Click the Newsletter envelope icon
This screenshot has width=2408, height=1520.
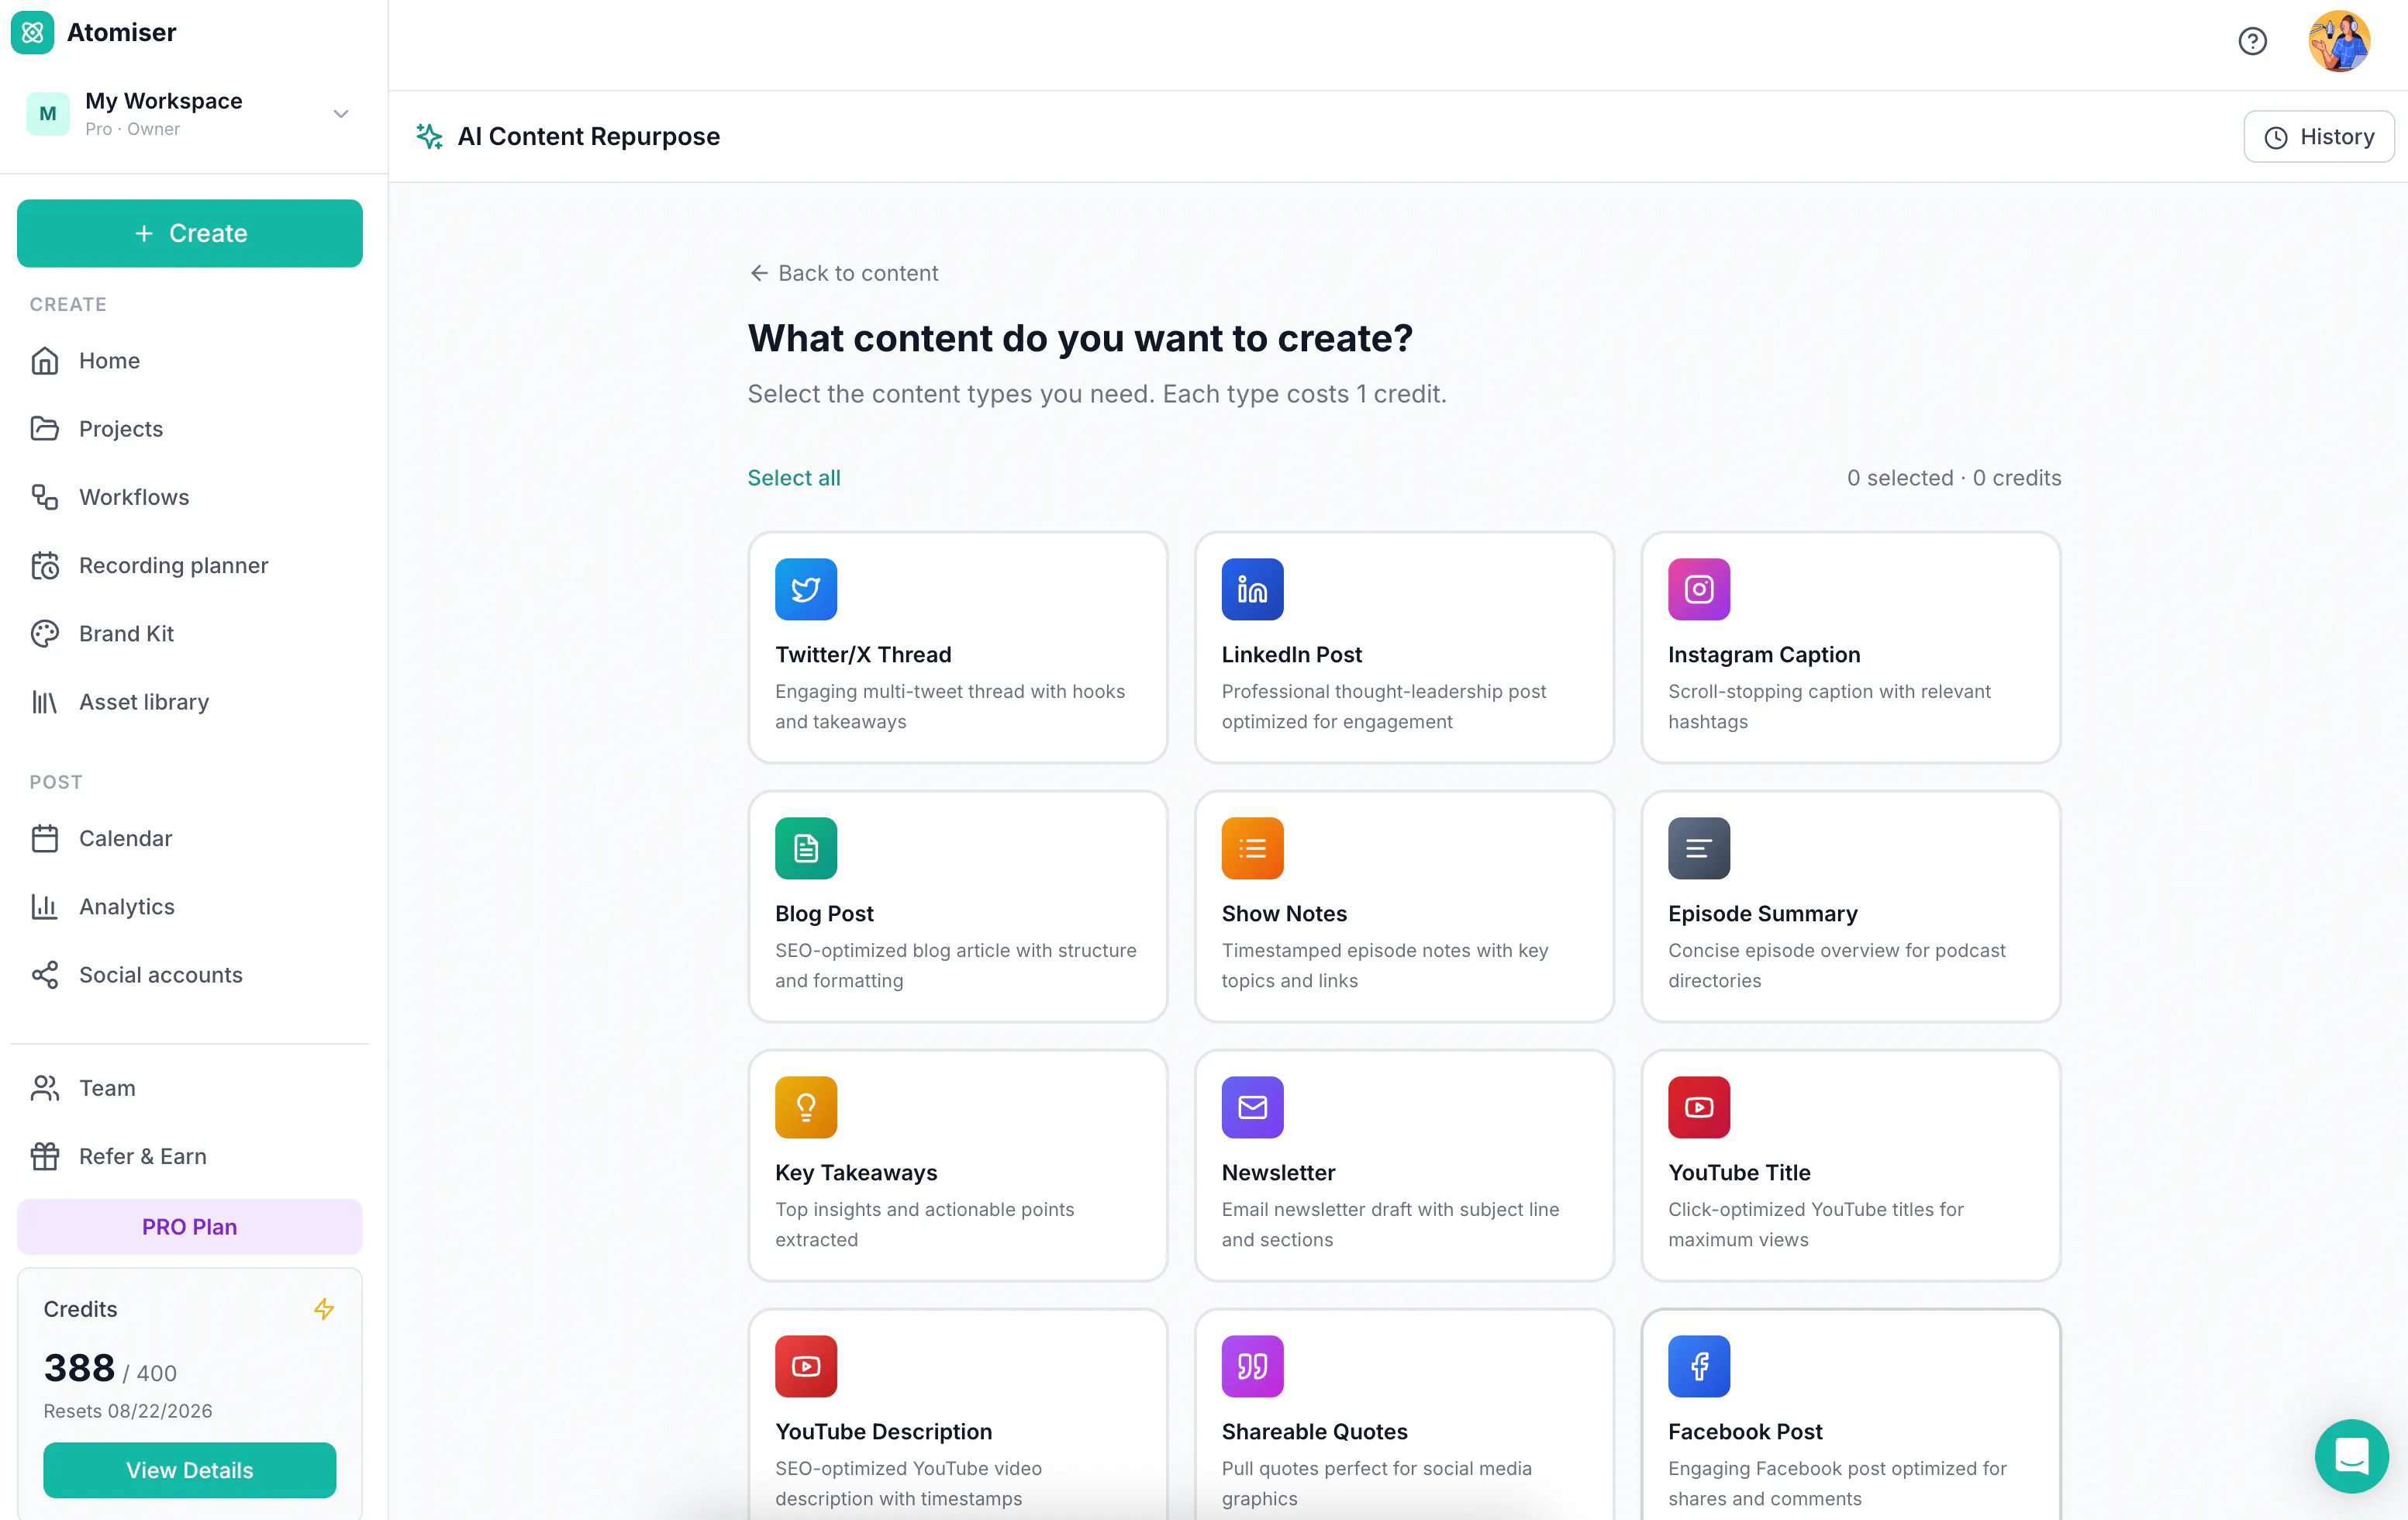click(x=1252, y=1107)
